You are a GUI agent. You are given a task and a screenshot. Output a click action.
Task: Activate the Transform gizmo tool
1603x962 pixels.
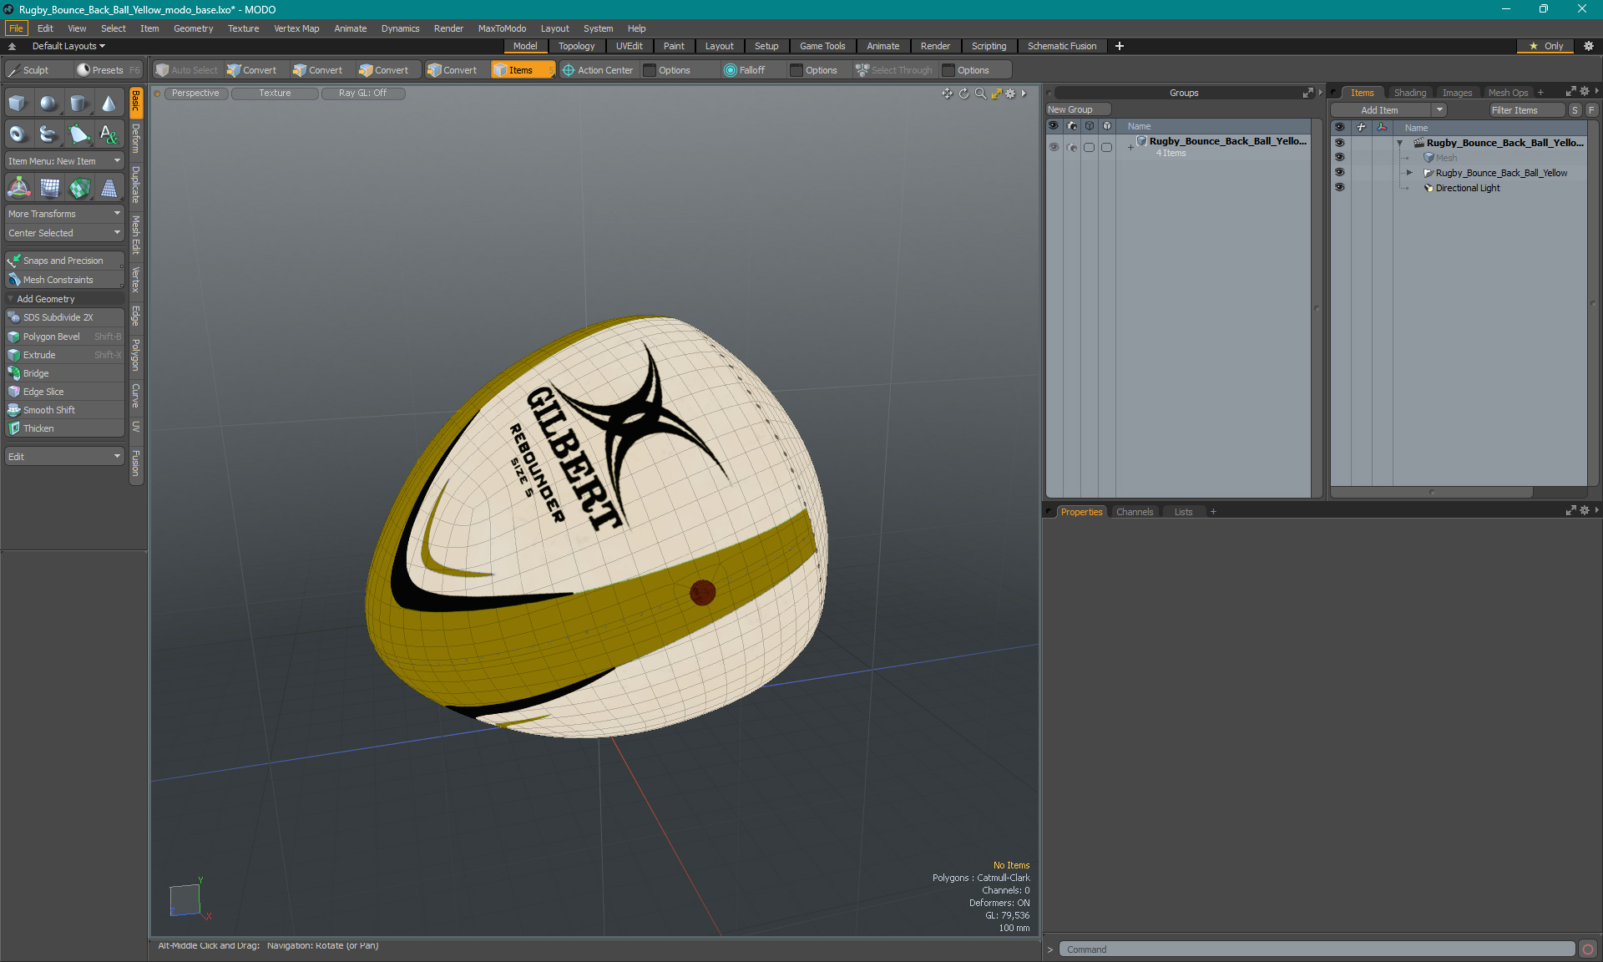(x=18, y=188)
